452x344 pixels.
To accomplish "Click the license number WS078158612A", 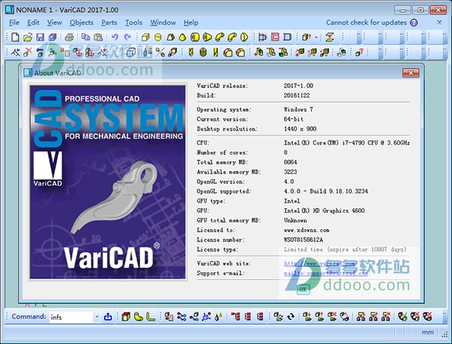I will point(304,240).
